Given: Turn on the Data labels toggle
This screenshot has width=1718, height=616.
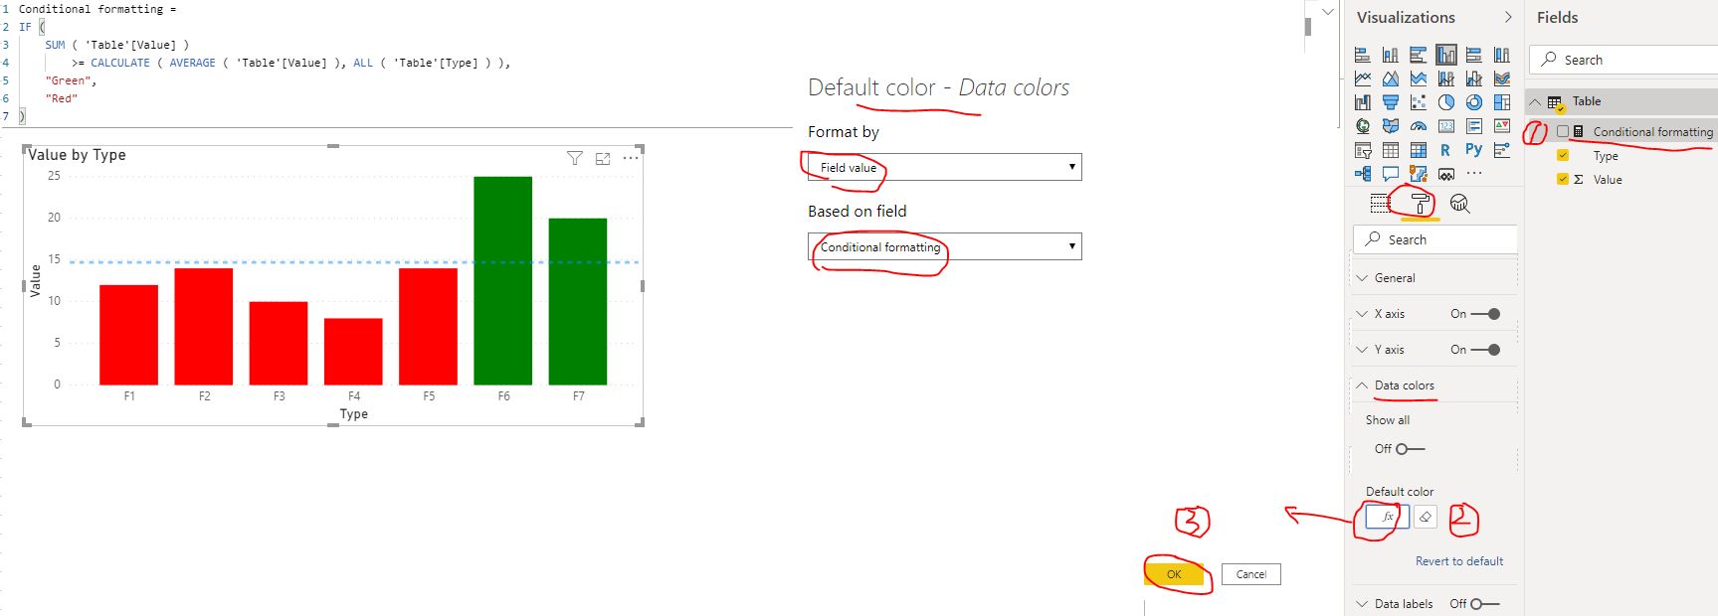Looking at the screenshot, I should tap(1484, 604).
